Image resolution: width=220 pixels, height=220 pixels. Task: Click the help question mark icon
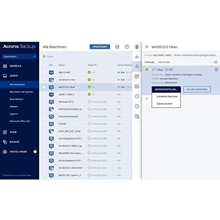(x=127, y=47)
